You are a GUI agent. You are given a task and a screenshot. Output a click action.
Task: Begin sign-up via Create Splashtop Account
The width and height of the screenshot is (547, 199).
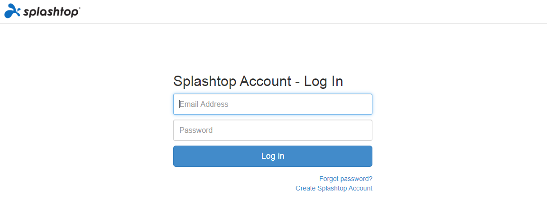(334, 188)
